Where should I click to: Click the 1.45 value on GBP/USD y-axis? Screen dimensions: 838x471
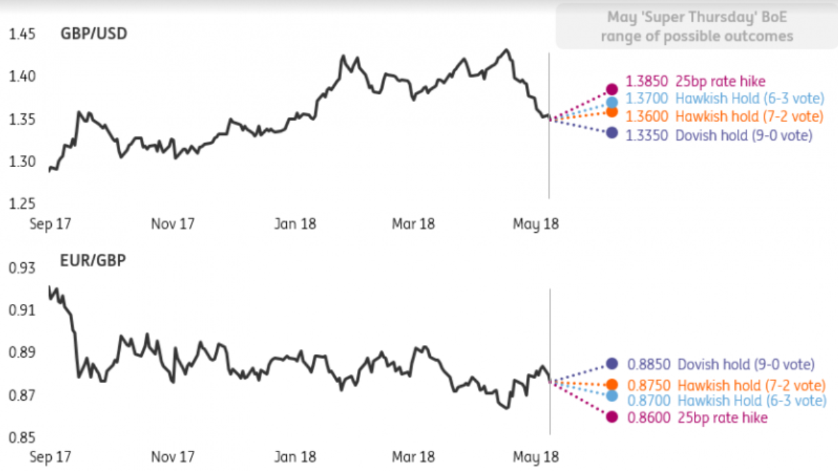(22, 34)
